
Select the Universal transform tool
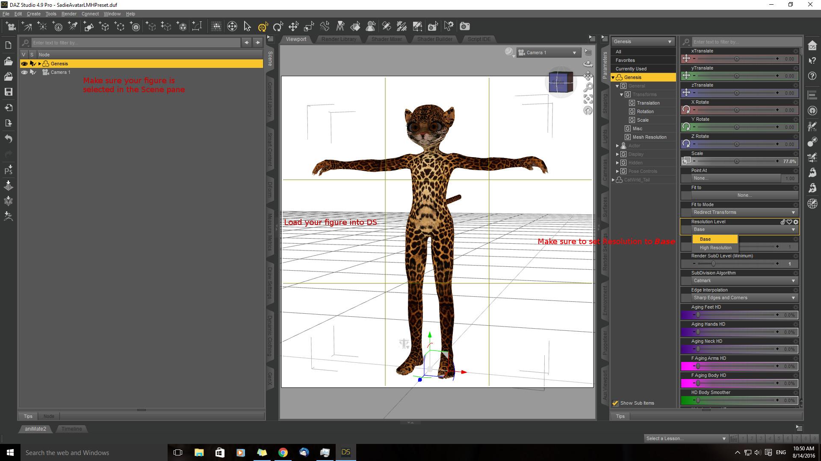pyautogui.click(x=263, y=26)
